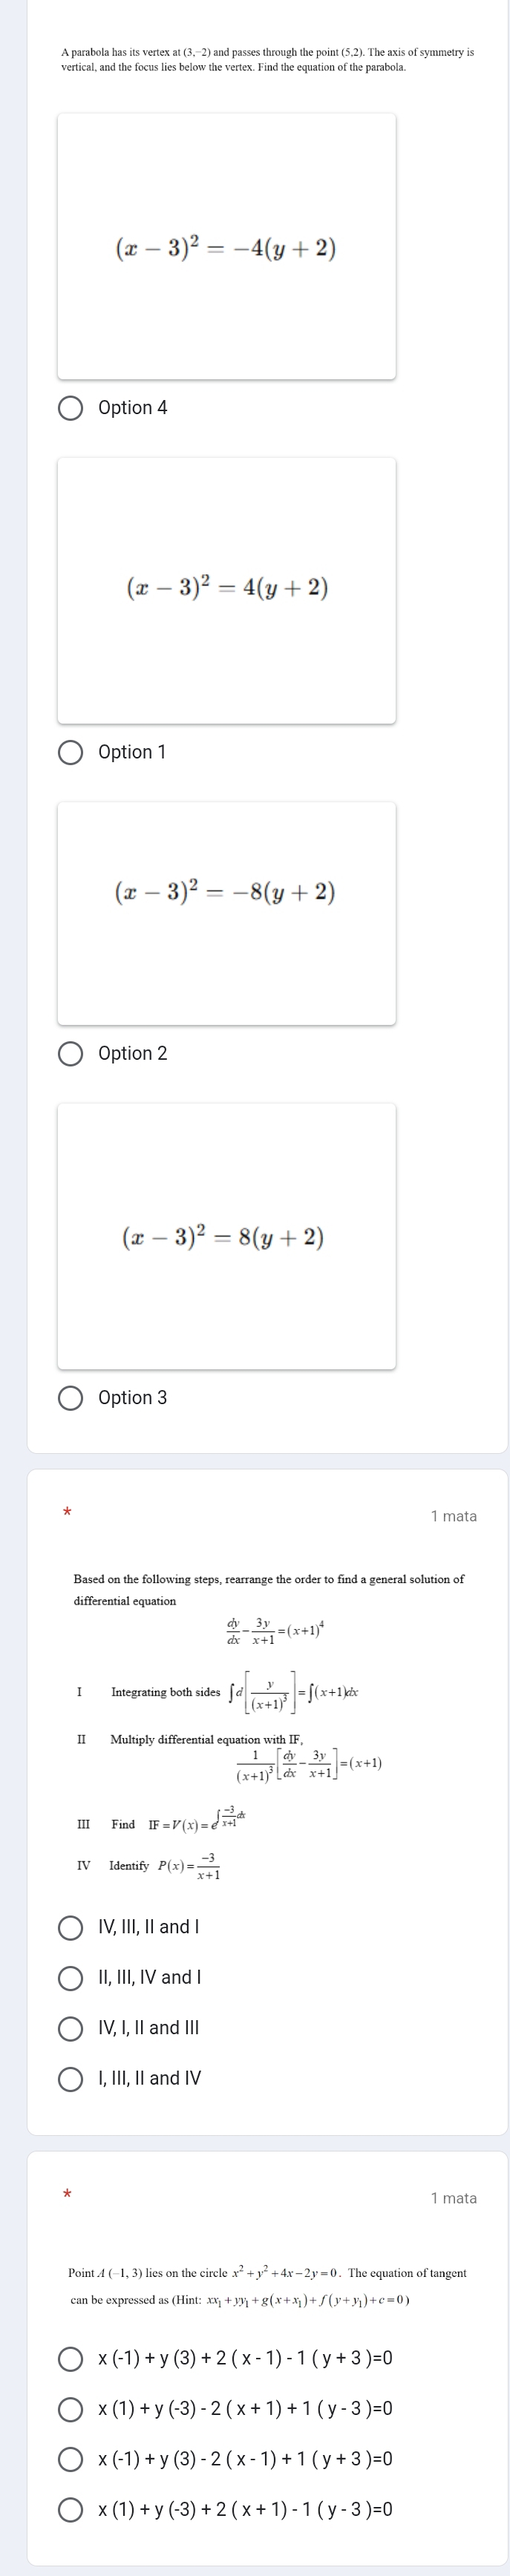Select the order 'IV, III, II and I'

[70, 1927]
